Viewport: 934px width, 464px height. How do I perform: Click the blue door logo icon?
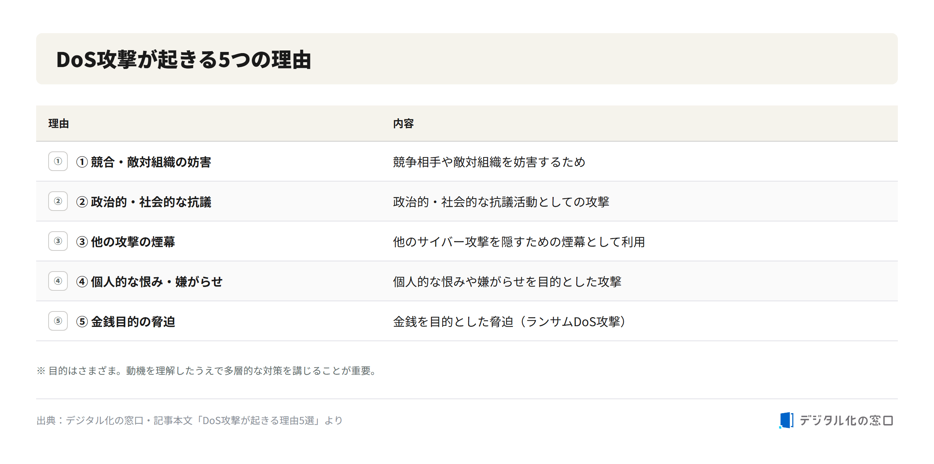click(x=786, y=420)
